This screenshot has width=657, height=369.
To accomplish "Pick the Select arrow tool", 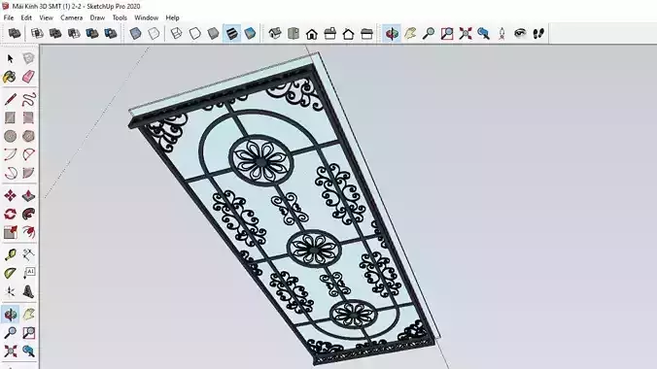I will pyautogui.click(x=10, y=58).
